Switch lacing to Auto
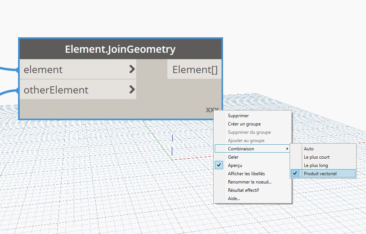 click(x=308, y=149)
